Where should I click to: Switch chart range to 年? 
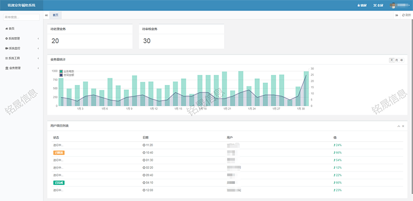coord(402,60)
